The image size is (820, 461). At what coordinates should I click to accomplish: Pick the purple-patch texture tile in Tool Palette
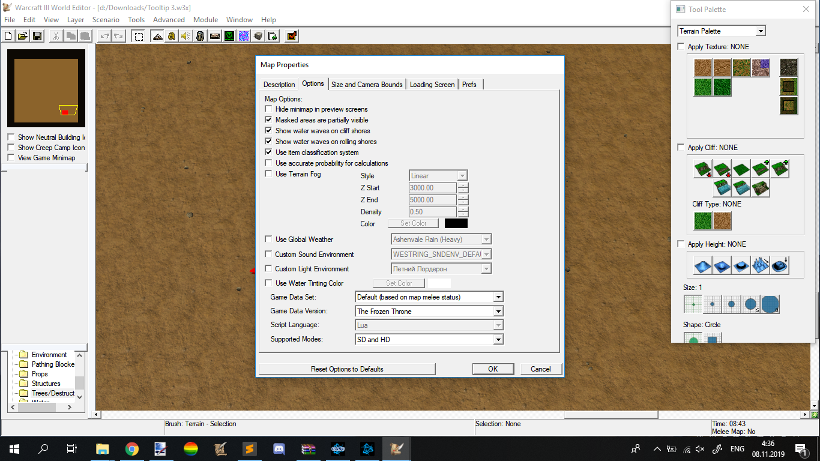[x=761, y=68]
